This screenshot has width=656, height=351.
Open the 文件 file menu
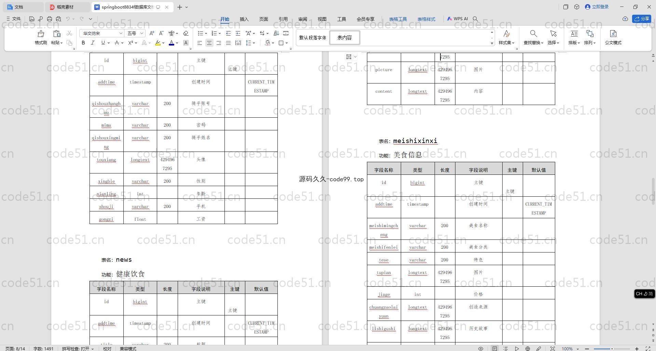point(14,19)
